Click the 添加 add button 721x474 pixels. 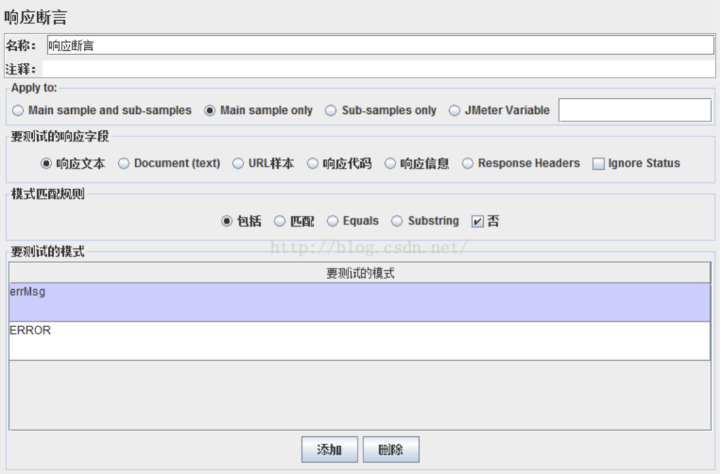pyautogui.click(x=329, y=449)
